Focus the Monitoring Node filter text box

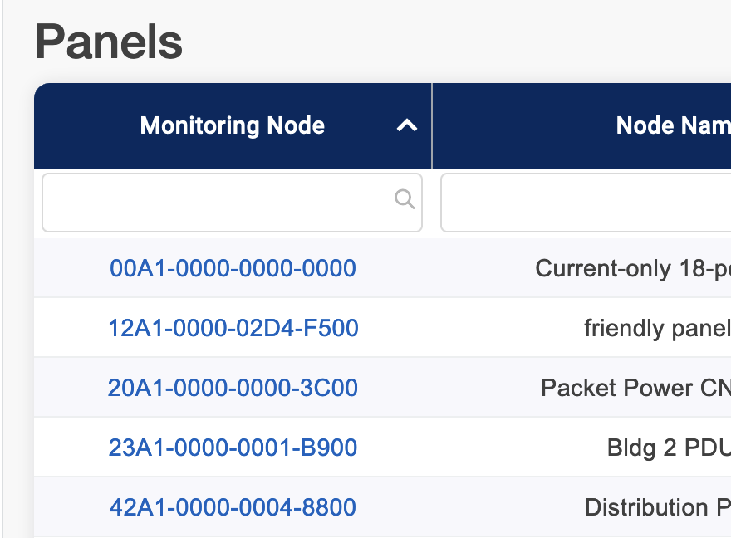pos(216,203)
